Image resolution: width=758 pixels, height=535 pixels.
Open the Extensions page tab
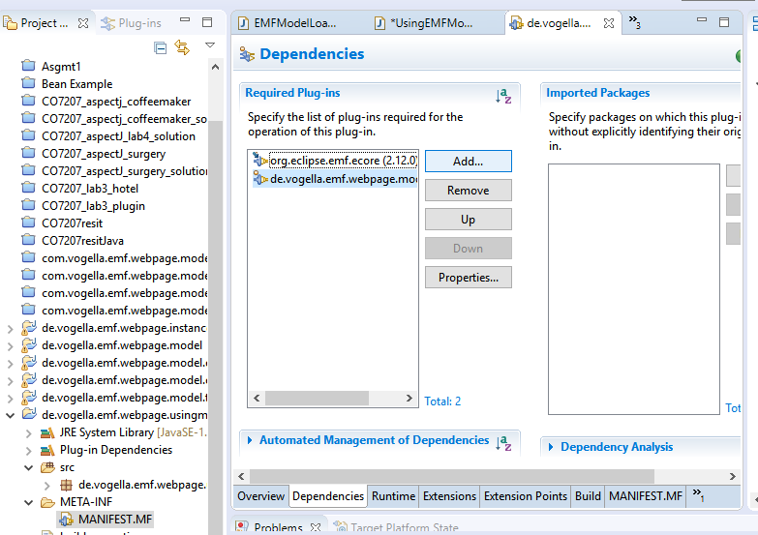point(449,496)
